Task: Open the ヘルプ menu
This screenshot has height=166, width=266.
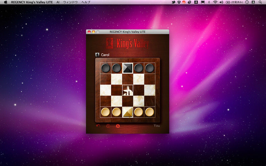Action: point(86,2)
